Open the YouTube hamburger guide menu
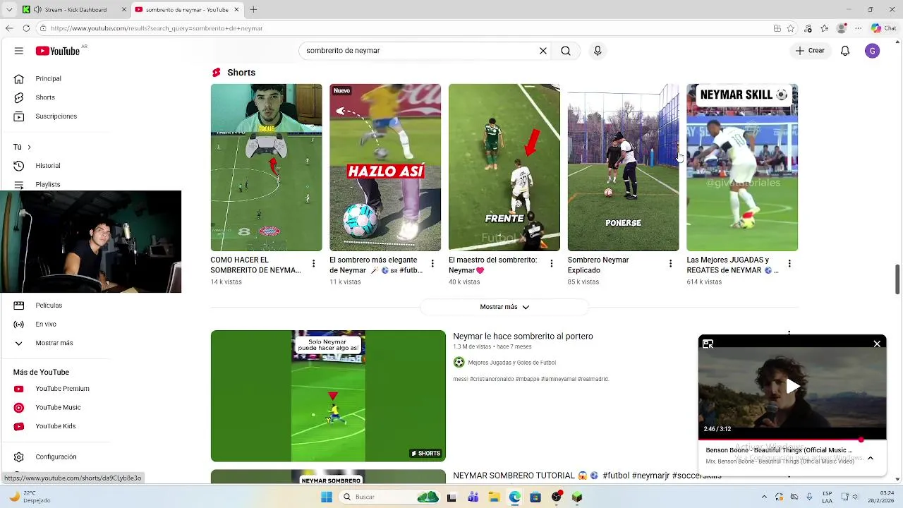The image size is (903, 508). coord(19,51)
